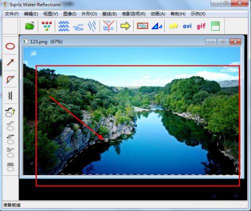Click the colored balls icon in toolbar
The height and width of the screenshot is (211, 251).
click(47, 26)
